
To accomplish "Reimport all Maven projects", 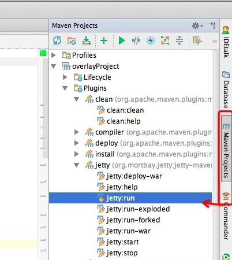I will [57, 40].
